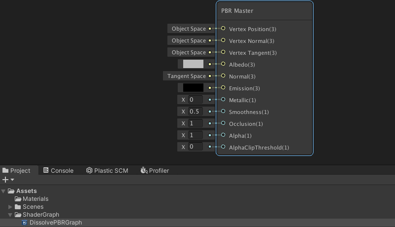Open the create asset dropdown arrow

[x=12, y=180]
